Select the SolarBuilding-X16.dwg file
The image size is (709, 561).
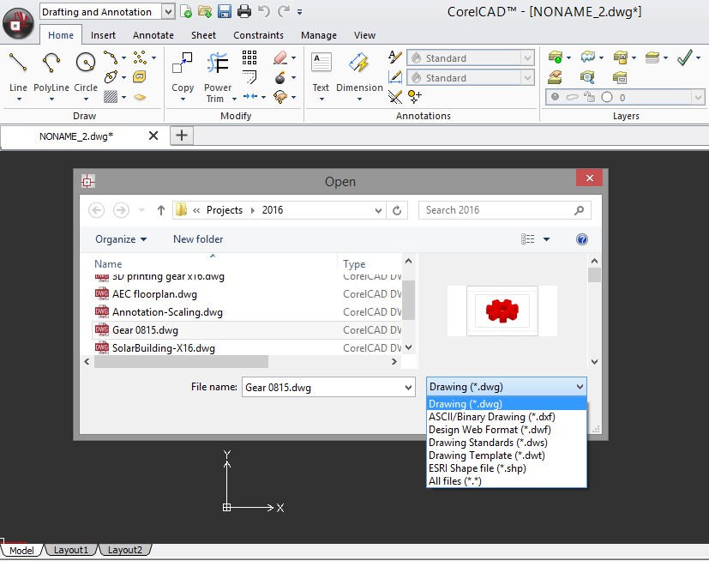coord(163,348)
